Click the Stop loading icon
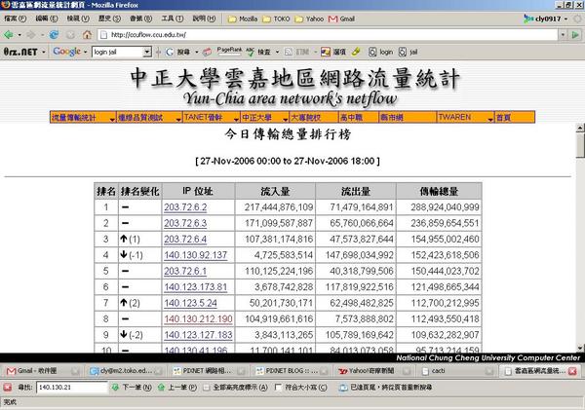The image size is (585, 410). (x=70, y=35)
